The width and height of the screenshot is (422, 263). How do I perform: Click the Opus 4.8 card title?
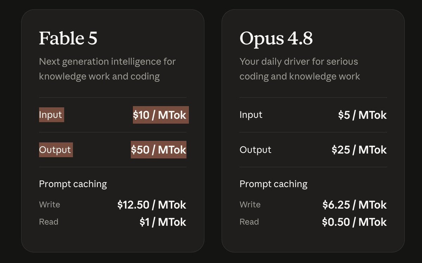[276, 38]
